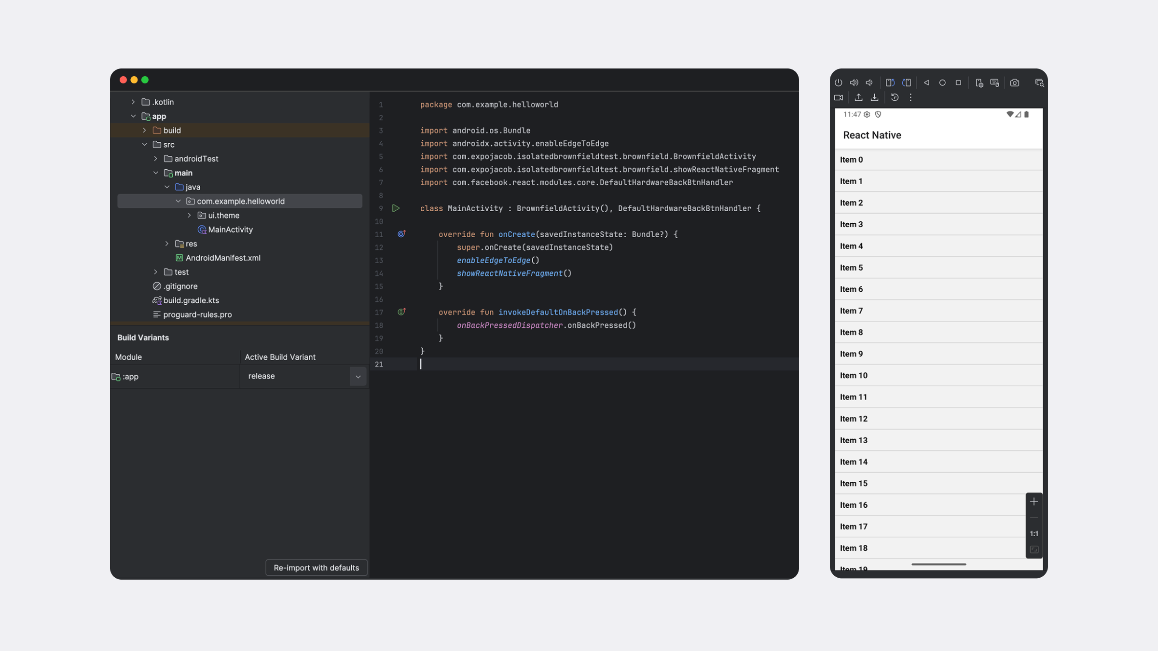Collapse the app module folder
The width and height of the screenshot is (1158, 651).
133,116
